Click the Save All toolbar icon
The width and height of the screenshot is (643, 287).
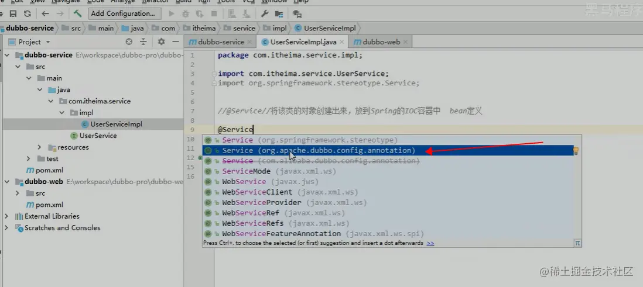[13, 13]
